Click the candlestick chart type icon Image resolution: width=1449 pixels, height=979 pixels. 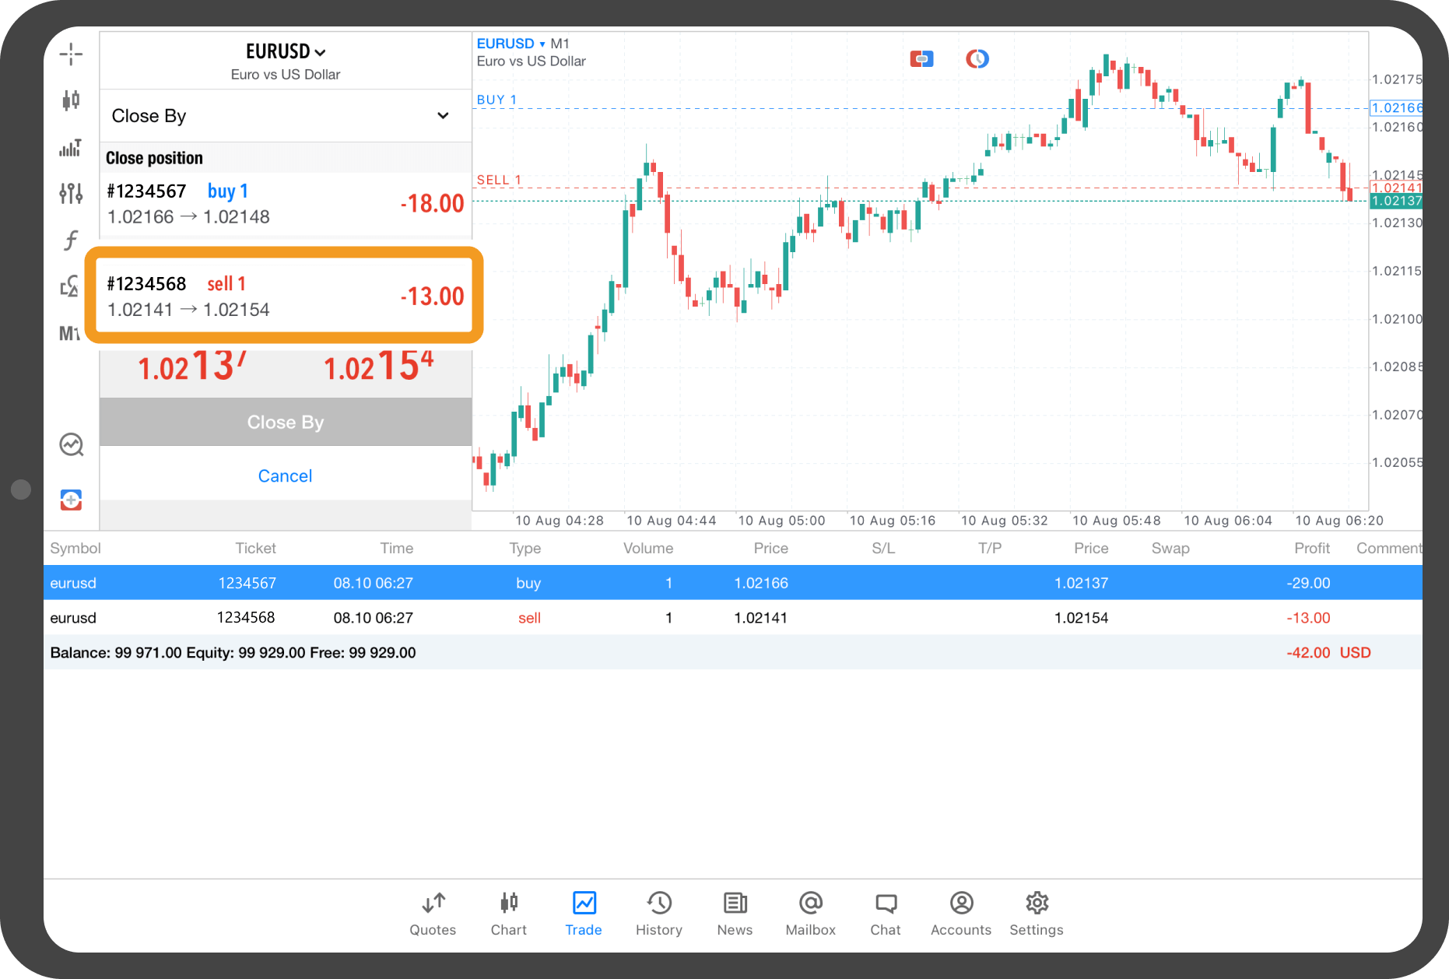(x=71, y=100)
